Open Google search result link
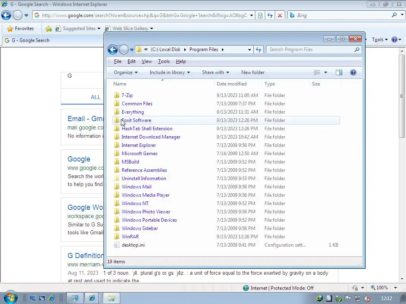 [79, 159]
